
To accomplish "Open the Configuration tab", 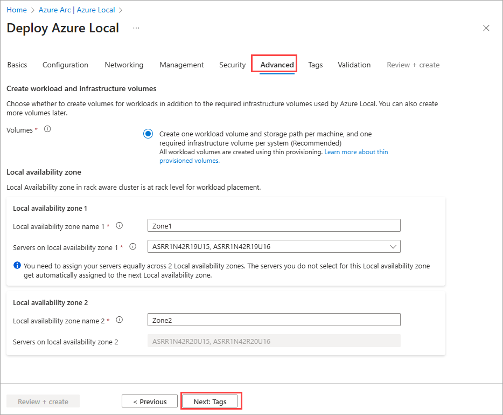I will pyautogui.click(x=65, y=65).
